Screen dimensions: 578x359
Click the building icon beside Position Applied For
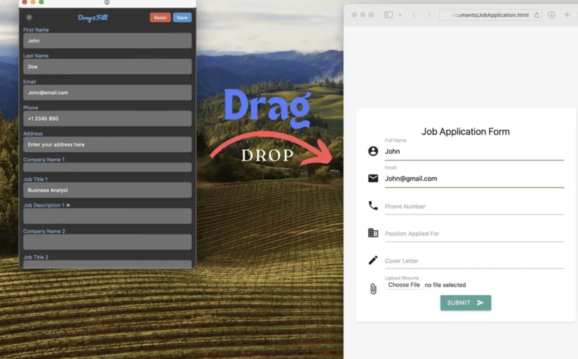pos(373,233)
